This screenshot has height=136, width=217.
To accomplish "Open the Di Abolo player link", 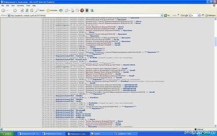I will [x=93, y=58].
